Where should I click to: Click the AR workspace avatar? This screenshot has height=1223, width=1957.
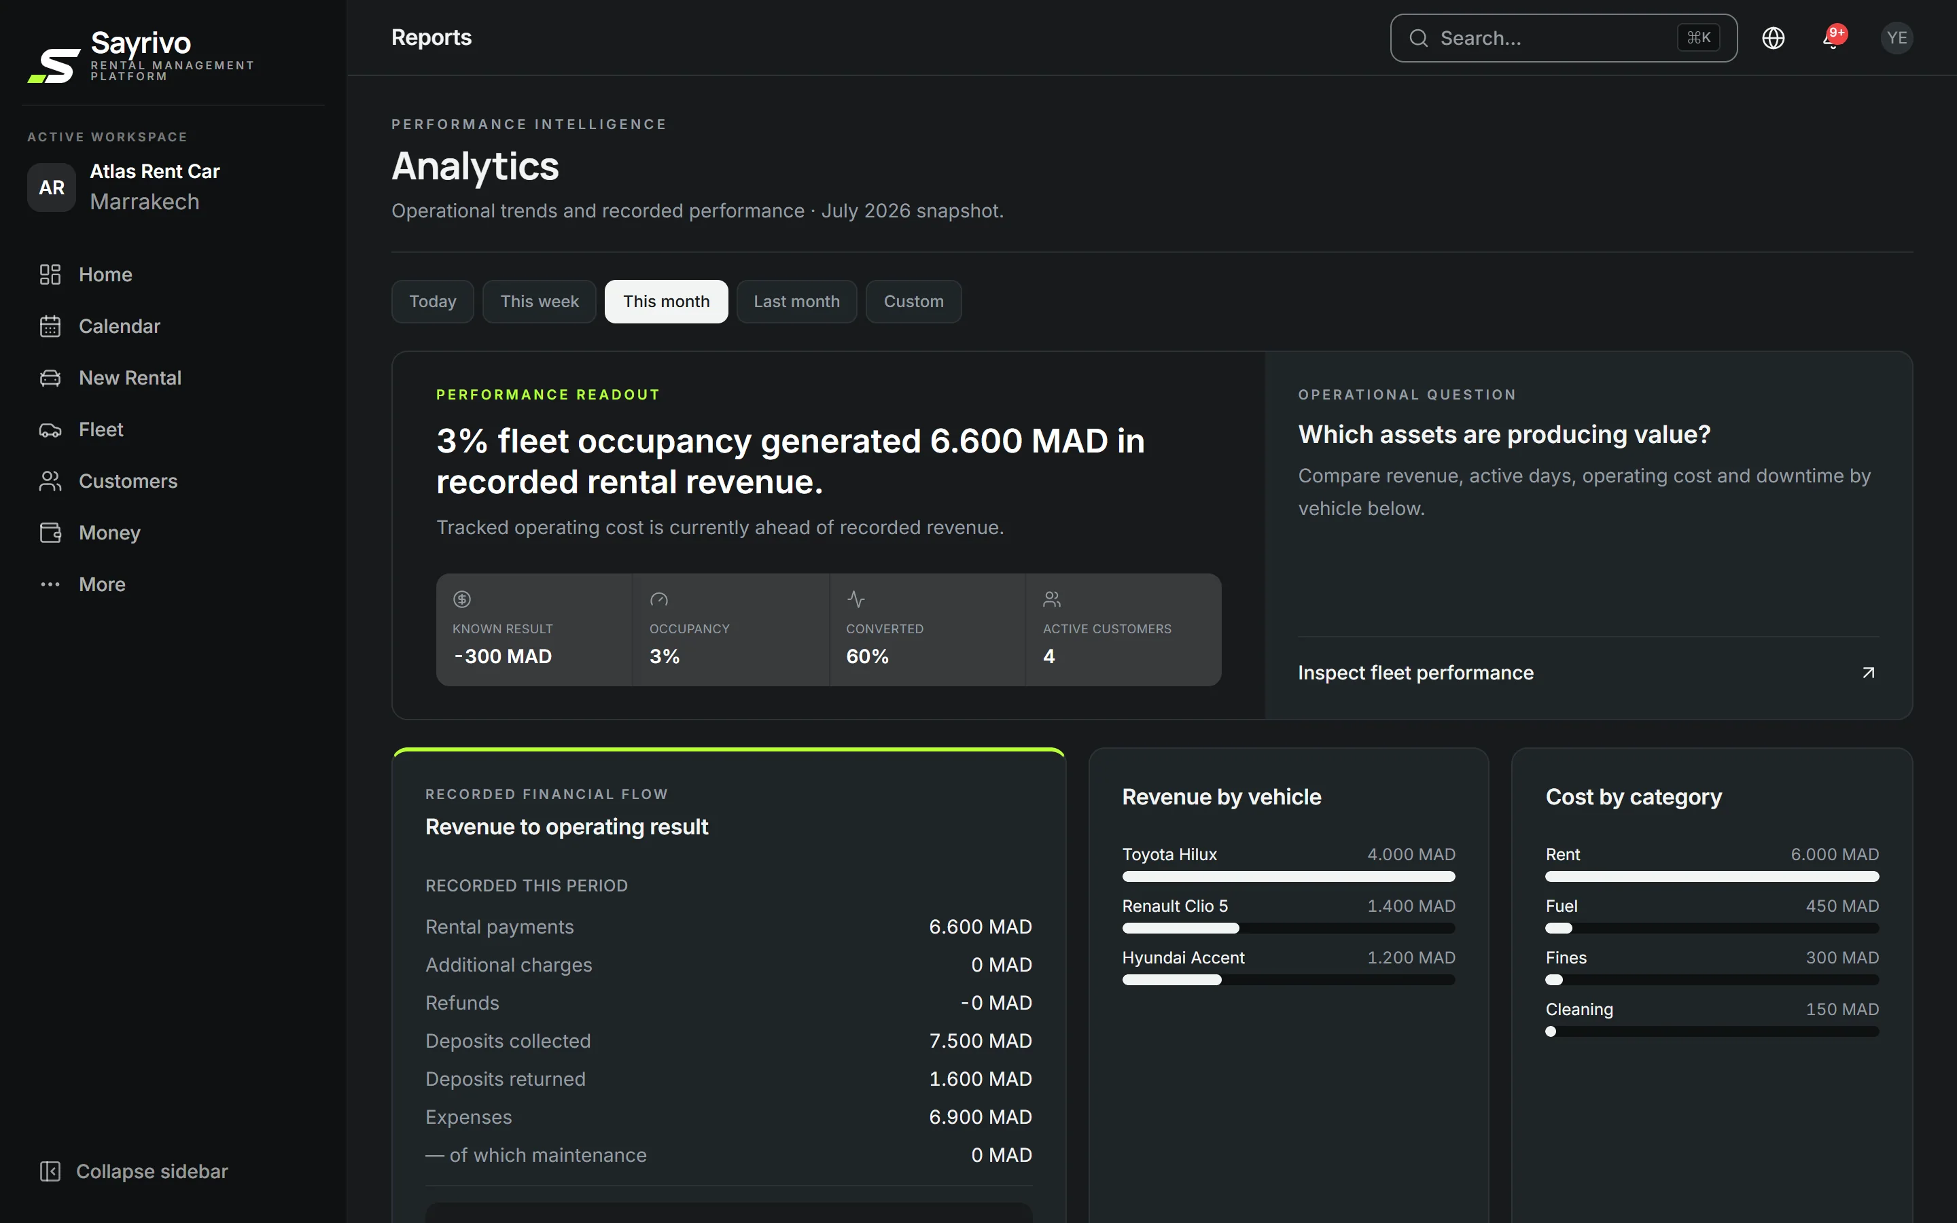pyautogui.click(x=52, y=187)
